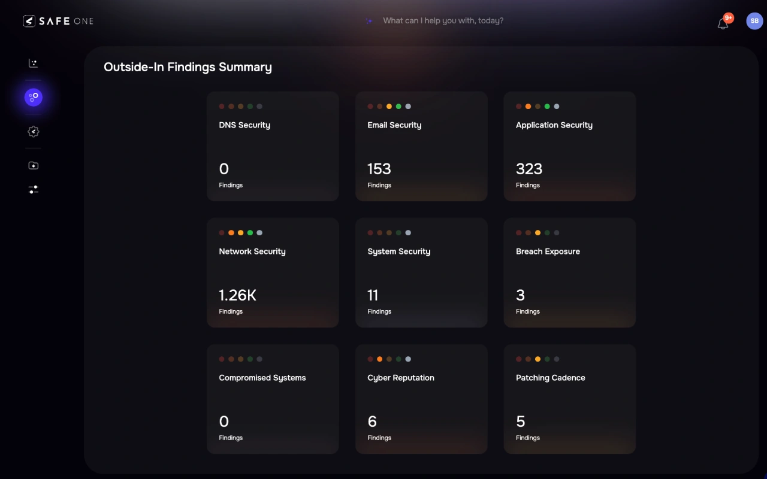
Task: Select the Application Security card
Action: click(x=569, y=146)
